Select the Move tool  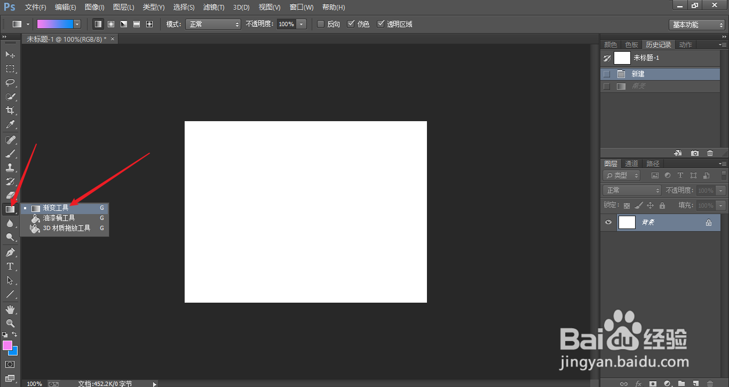click(x=10, y=55)
